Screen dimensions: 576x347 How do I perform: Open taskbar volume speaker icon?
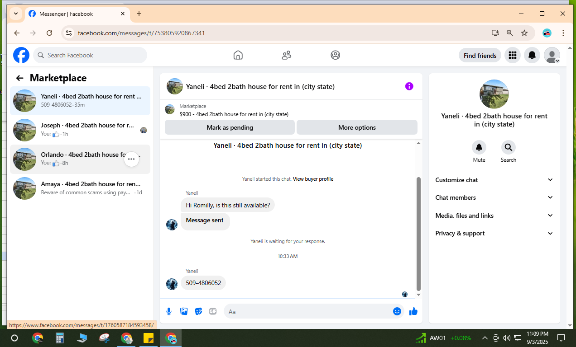point(506,338)
